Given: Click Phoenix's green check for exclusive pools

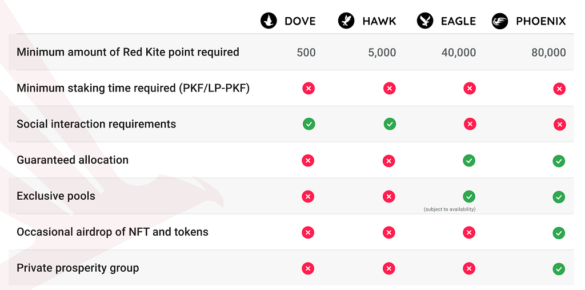Looking at the screenshot, I should coord(559,197).
